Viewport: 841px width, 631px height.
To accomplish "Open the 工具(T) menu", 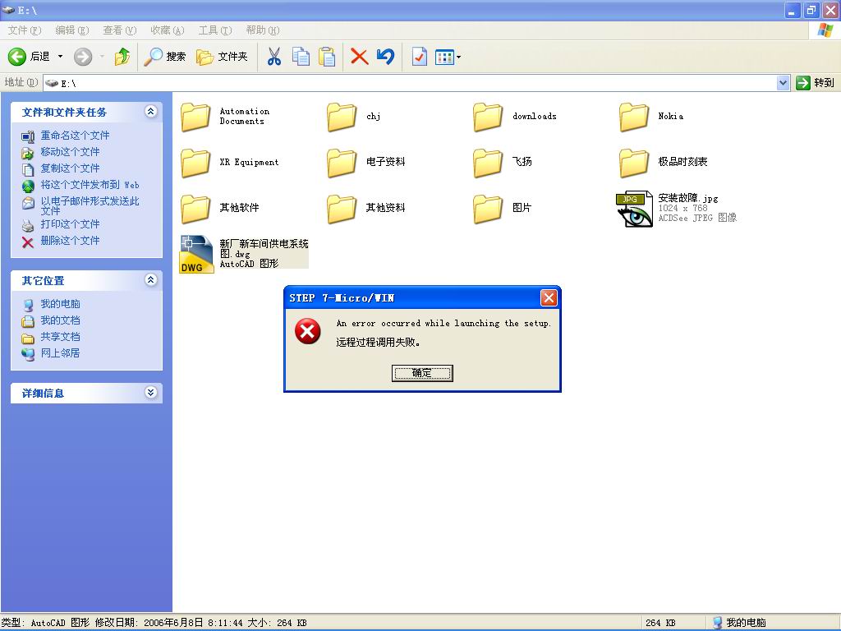I will pyautogui.click(x=214, y=30).
